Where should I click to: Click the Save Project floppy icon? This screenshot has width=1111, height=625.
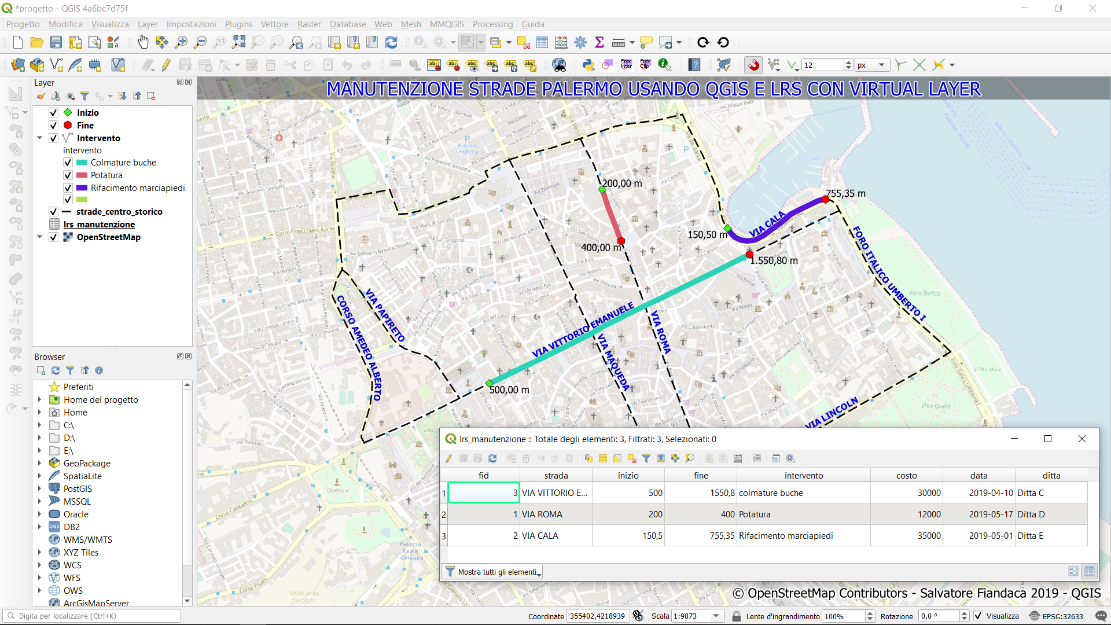click(56, 42)
